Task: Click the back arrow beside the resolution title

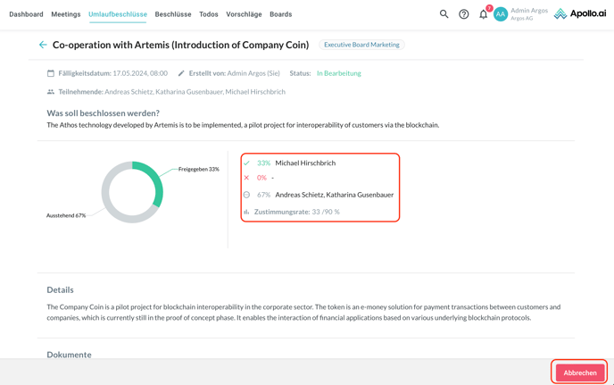Action: [43, 45]
